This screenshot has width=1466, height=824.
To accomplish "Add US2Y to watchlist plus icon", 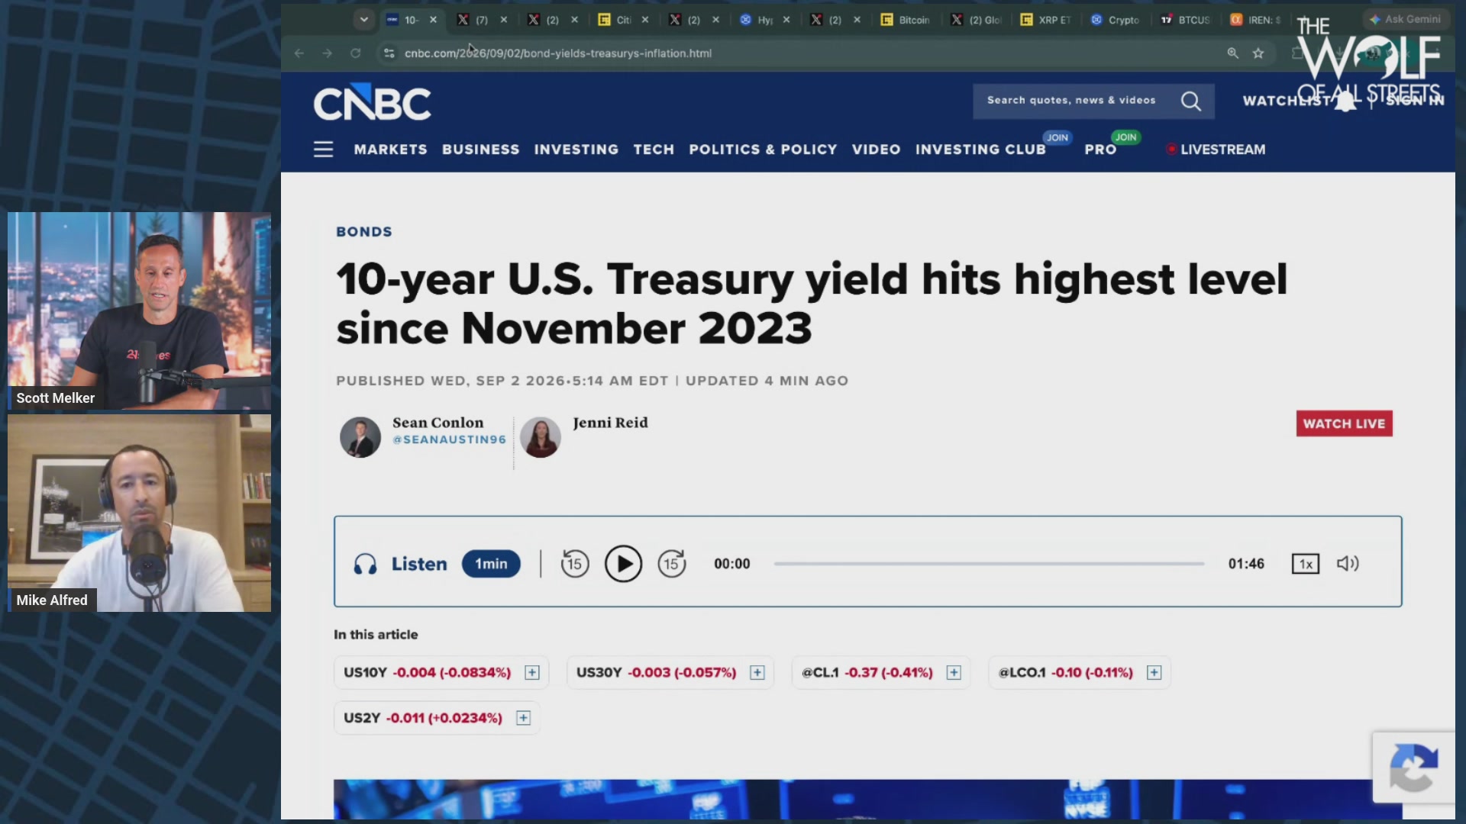I will pos(523,718).
